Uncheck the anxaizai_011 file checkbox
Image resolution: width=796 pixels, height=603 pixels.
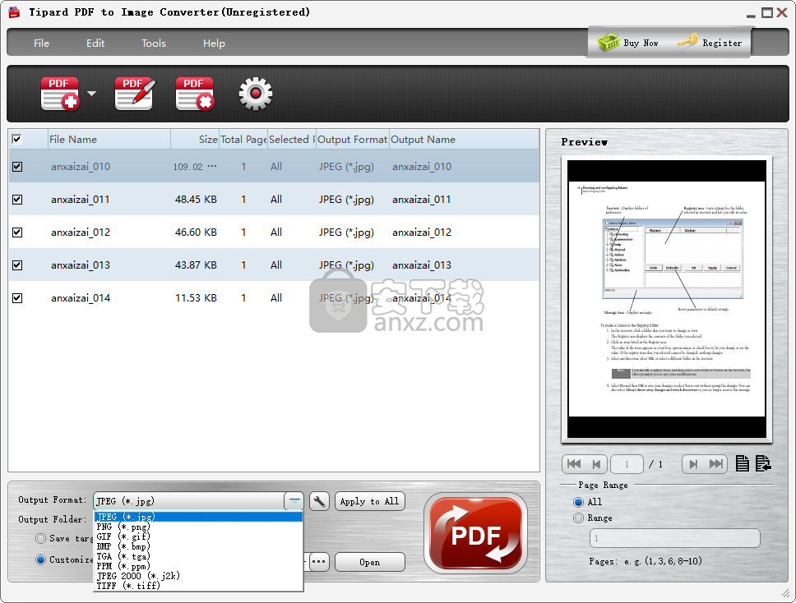click(x=17, y=200)
